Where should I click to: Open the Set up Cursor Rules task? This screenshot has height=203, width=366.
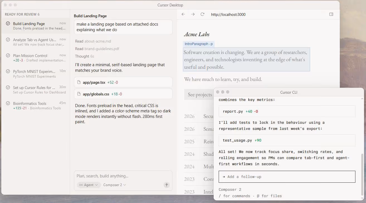(x=35, y=90)
